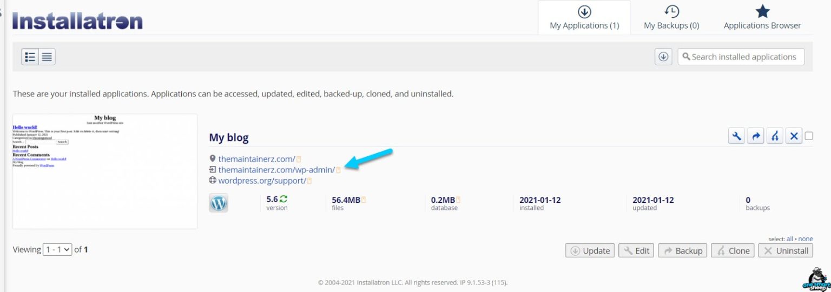This screenshot has width=831, height=292.
Task: Click the import download icon near search
Action: [664, 57]
